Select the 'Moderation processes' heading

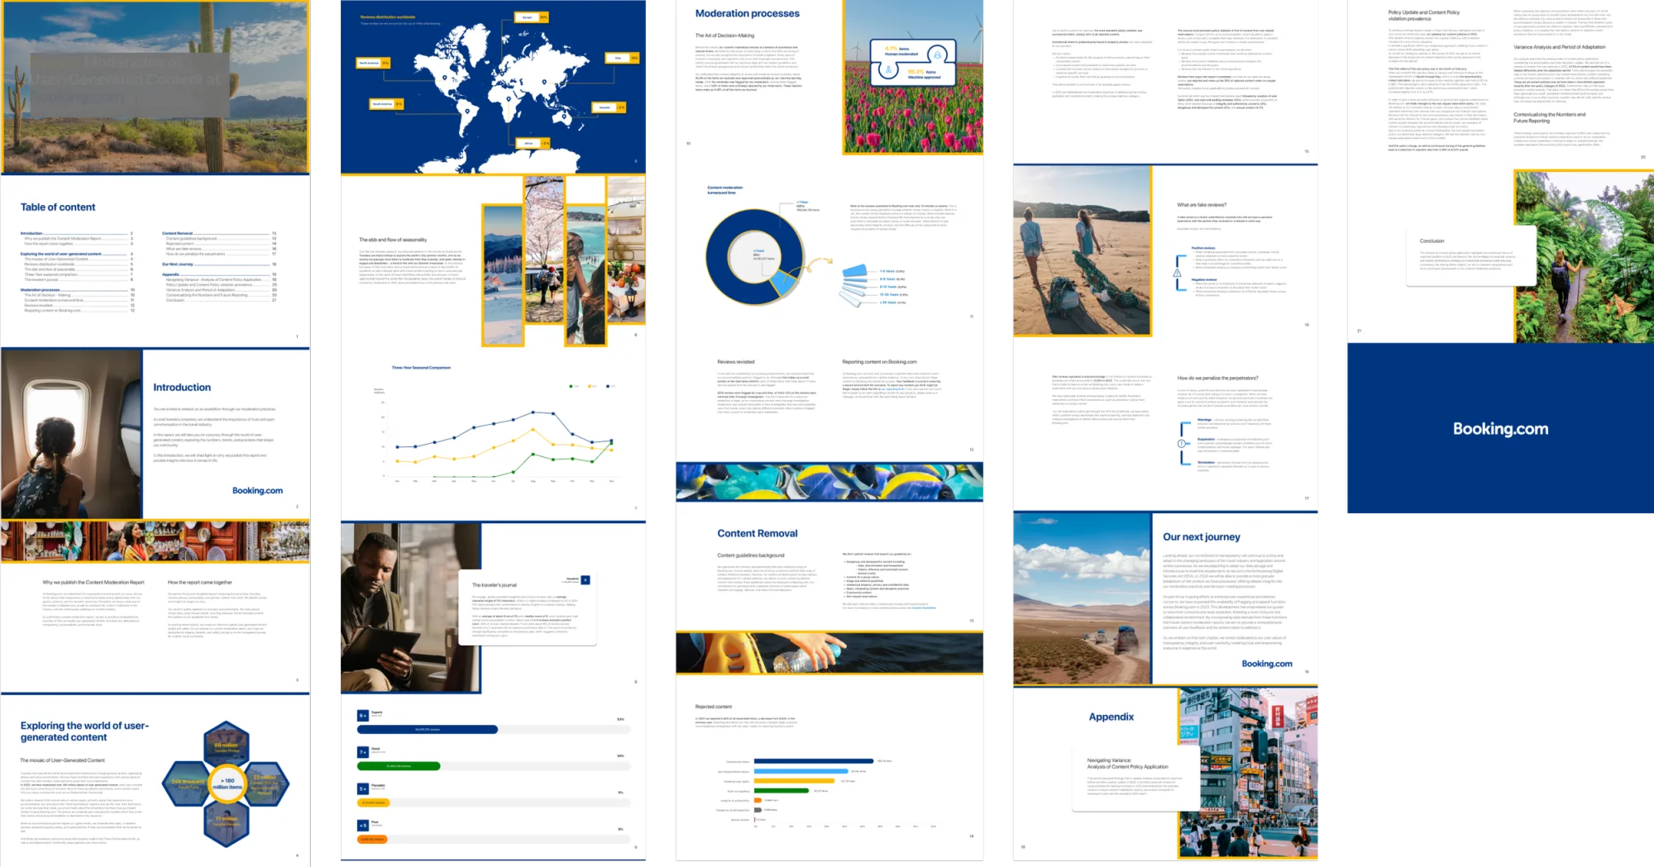point(747,13)
